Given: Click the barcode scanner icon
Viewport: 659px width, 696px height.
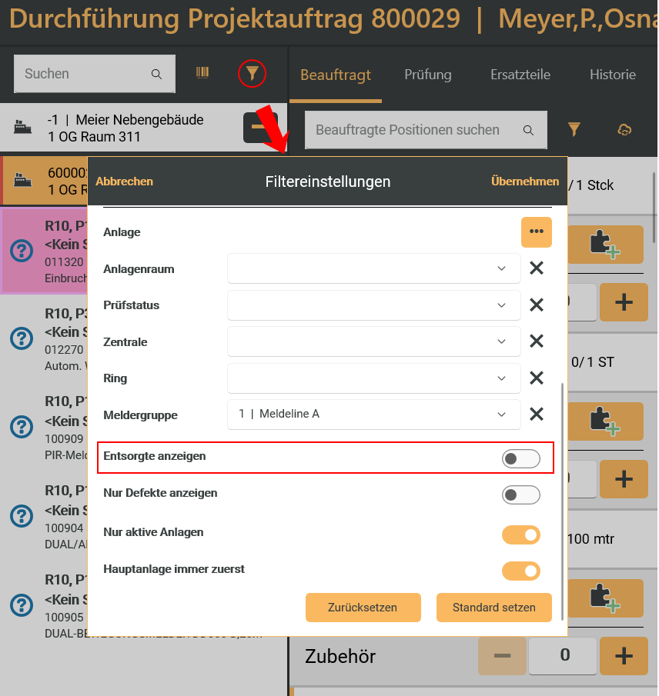Looking at the screenshot, I should click(x=202, y=73).
